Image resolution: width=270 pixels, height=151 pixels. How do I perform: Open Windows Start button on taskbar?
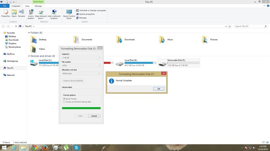tap(4, 148)
